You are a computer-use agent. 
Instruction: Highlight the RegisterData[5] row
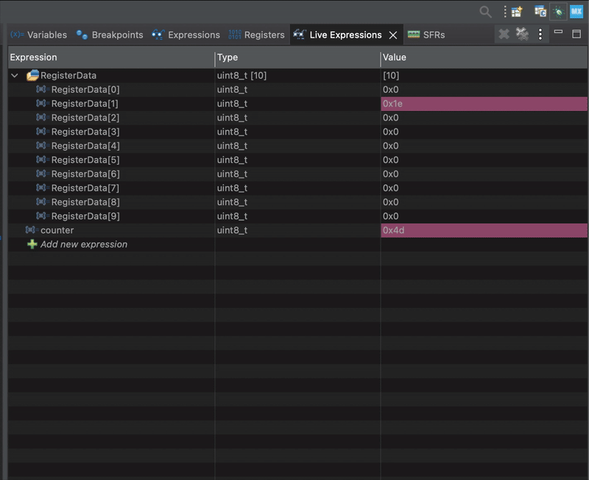[x=297, y=160]
